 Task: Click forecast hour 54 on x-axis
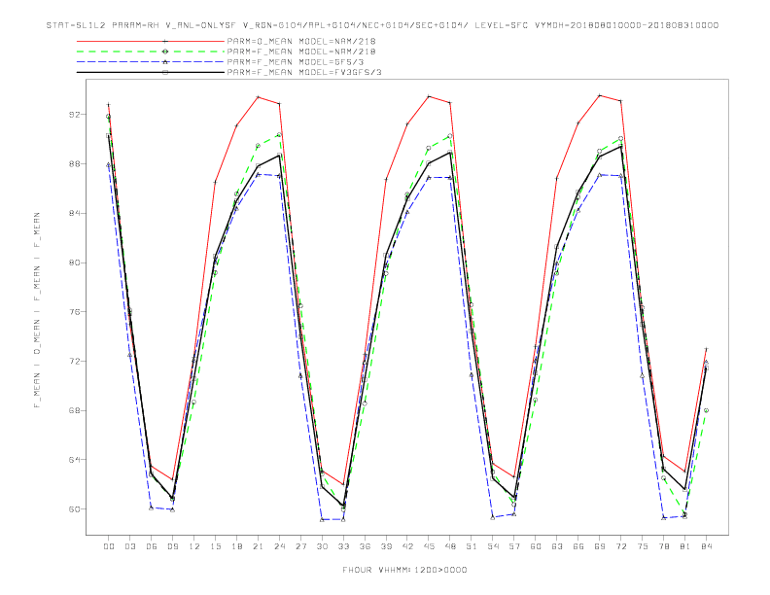click(493, 546)
